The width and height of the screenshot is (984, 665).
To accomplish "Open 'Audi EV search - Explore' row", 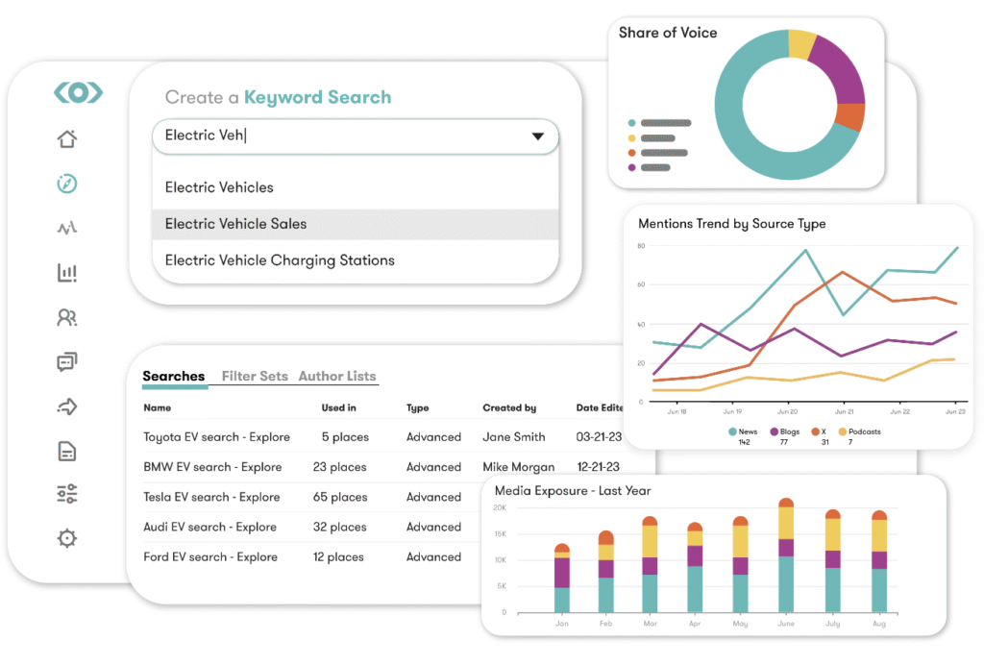I will pos(209,527).
